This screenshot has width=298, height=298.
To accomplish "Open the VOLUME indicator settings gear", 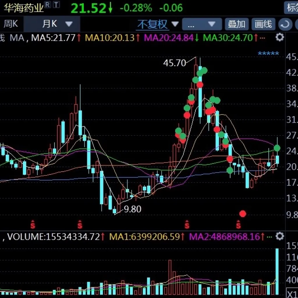I will click(x=280, y=236).
